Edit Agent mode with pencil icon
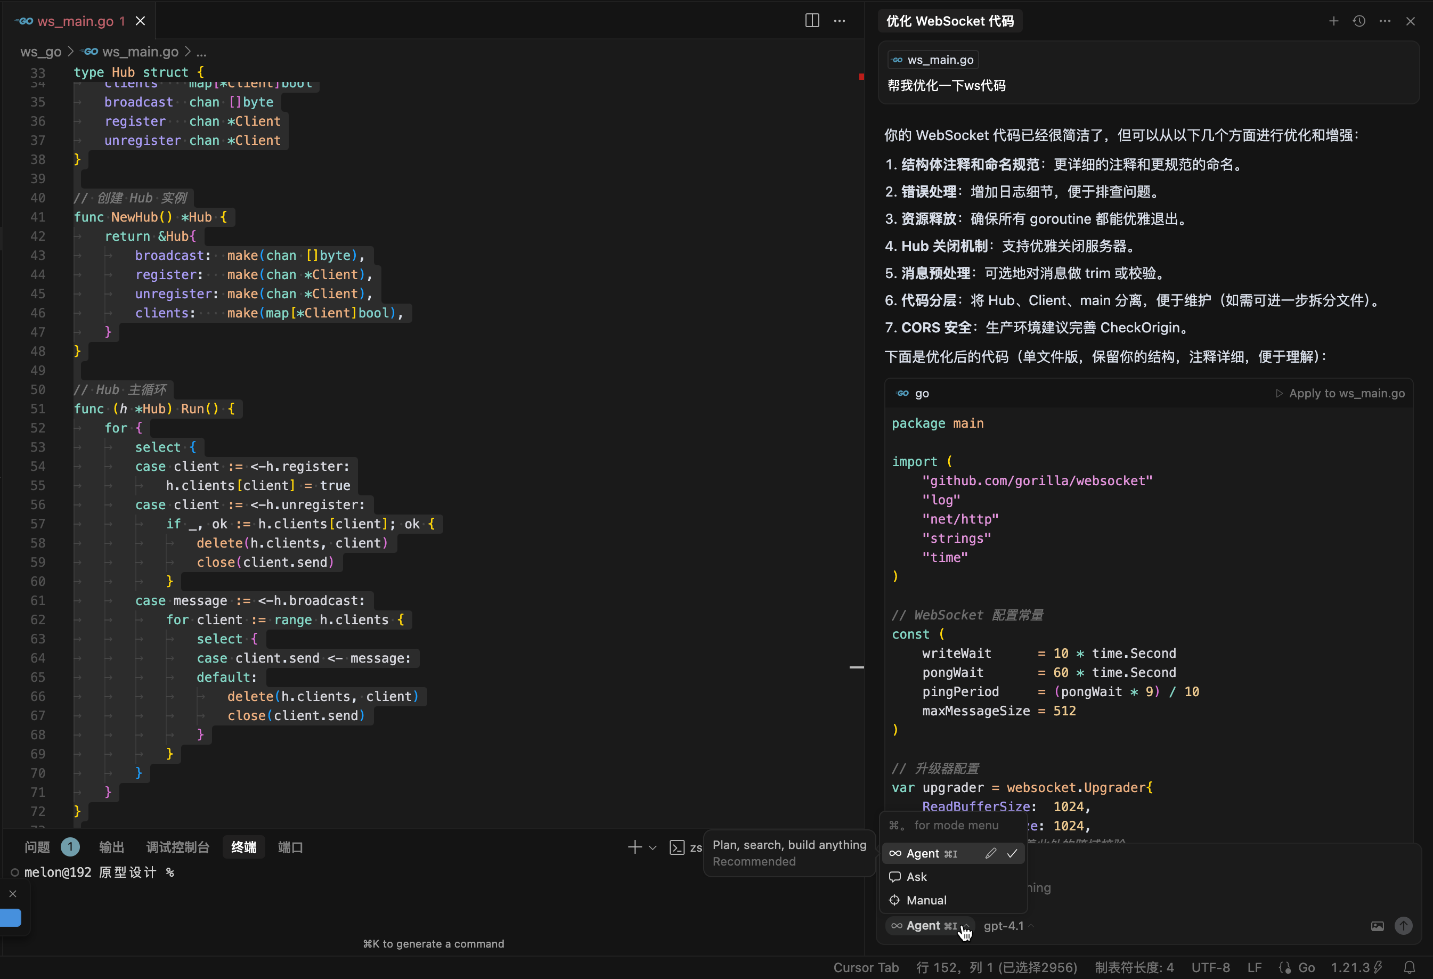This screenshot has height=979, width=1433. (990, 853)
